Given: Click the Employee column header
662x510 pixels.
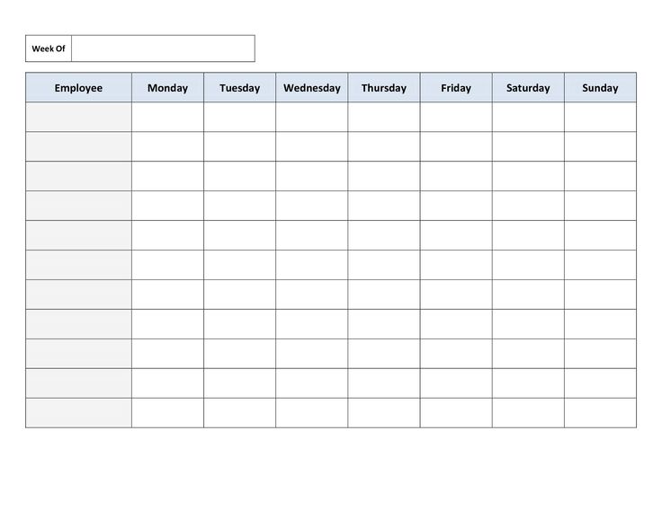Looking at the screenshot, I should click(x=78, y=88).
